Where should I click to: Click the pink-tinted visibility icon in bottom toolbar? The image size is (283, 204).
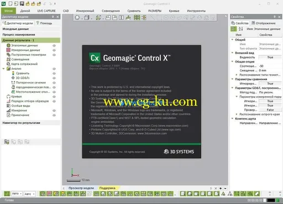pos(49,193)
